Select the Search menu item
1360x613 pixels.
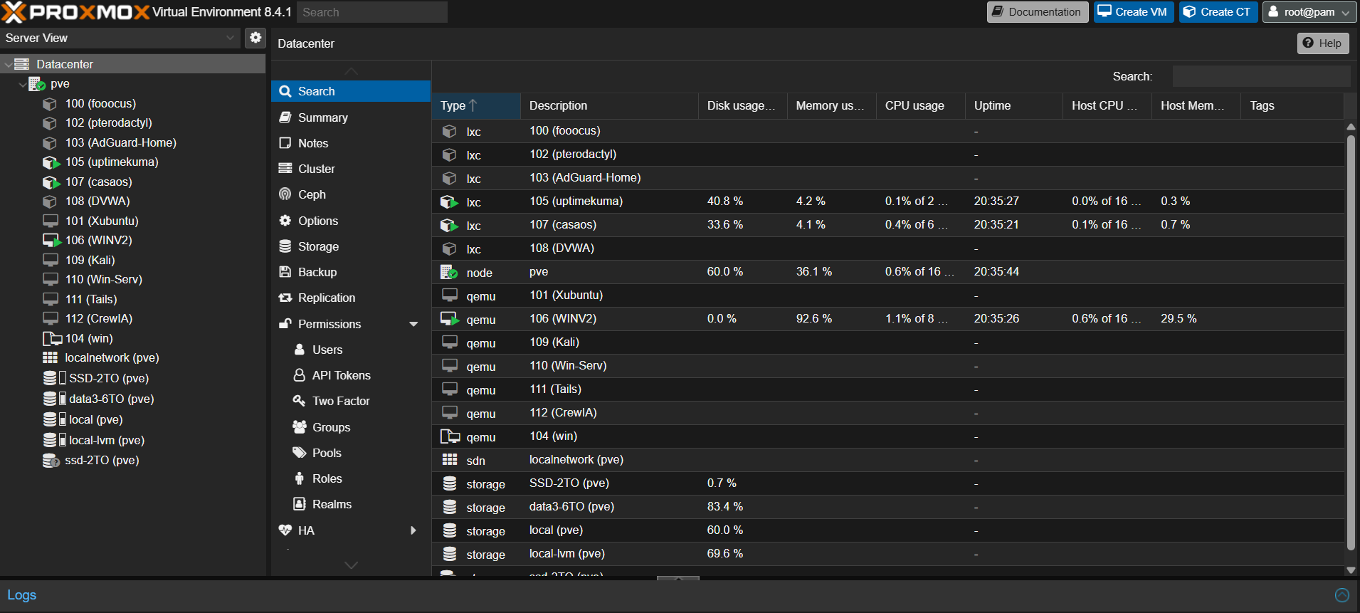(x=351, y=91)
